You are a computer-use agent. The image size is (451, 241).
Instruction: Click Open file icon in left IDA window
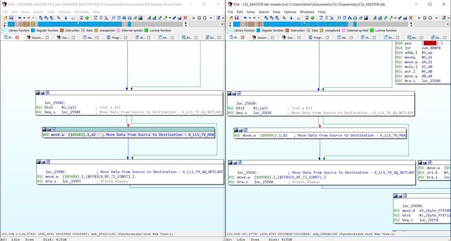[5, 18]
